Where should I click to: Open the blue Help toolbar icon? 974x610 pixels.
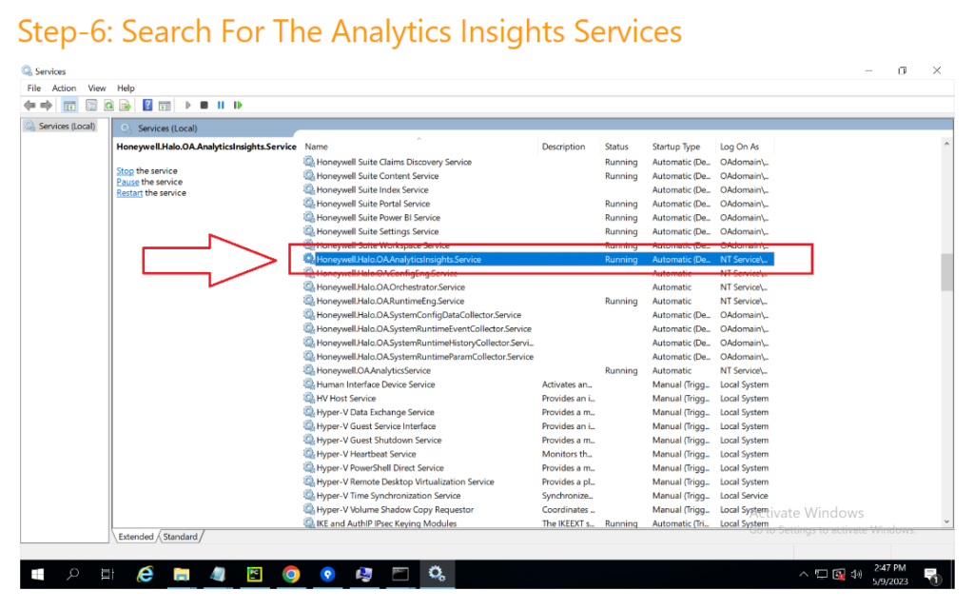148,106
